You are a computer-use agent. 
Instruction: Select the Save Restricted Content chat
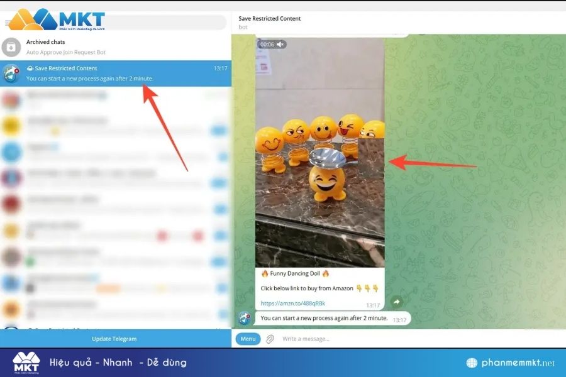click(x=113, y=72)
